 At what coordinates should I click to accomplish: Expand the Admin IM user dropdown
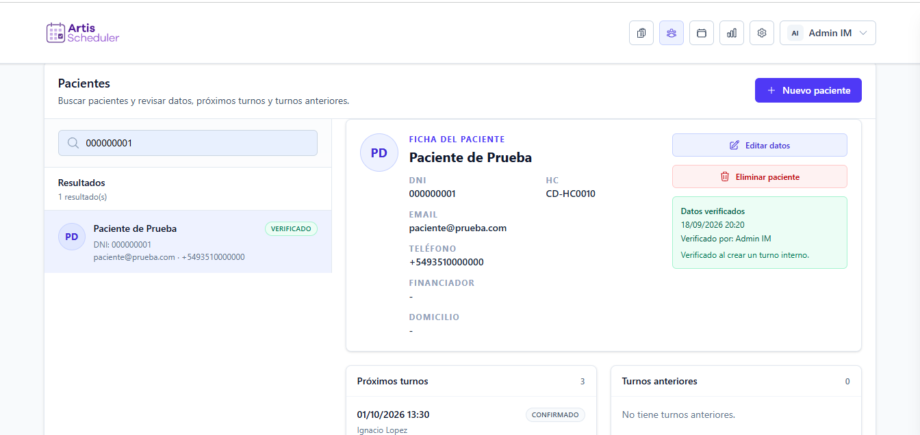828,33
